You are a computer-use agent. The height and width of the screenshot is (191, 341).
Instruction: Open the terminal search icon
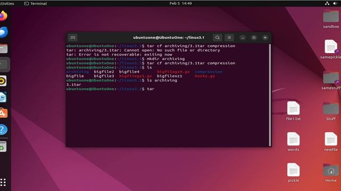(217, 38)
